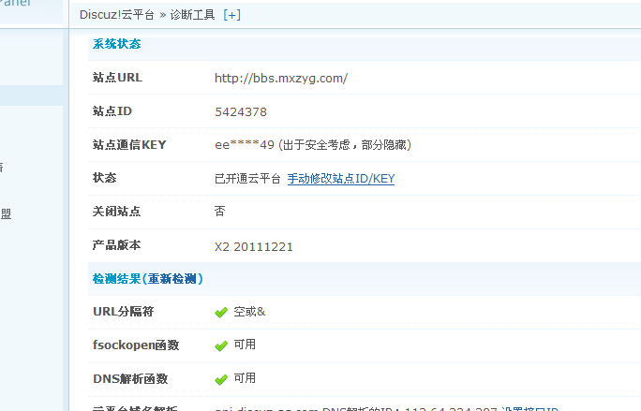Open 手动修改站点ID/KEY link
The image size is (641, 411).
coord(341,179)
